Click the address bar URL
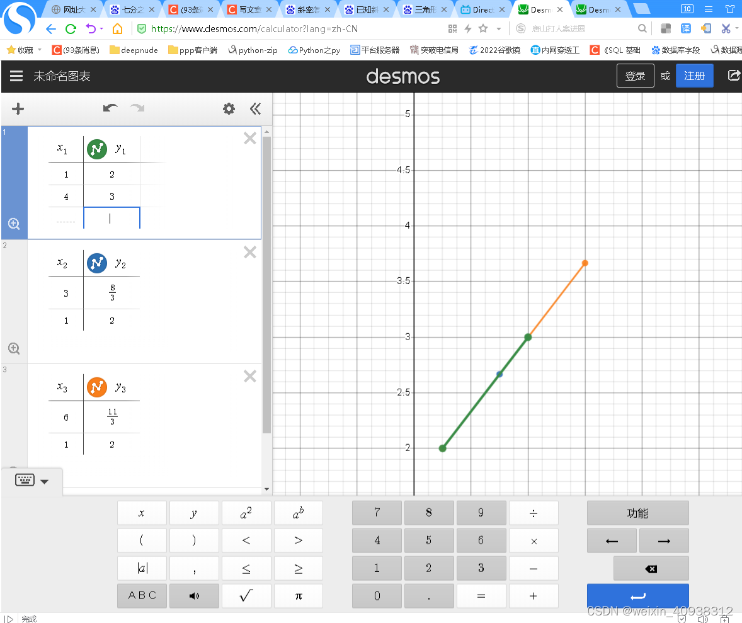742x623 pixels. [x=254, y=29]
